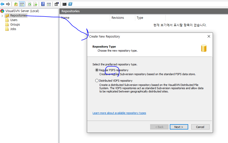Viewport: 228px width, 143px height.
Task: Click the Repositories folder icon in tree
Action: coord(7,16)
